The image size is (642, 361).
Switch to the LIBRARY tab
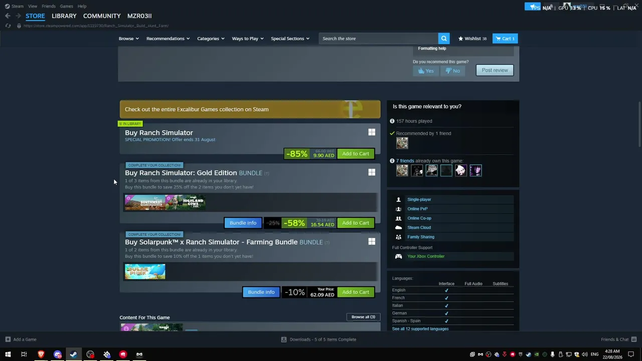[64, 16]
